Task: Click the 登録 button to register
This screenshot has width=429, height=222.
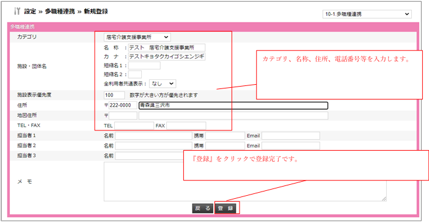Action: [226, 209]
